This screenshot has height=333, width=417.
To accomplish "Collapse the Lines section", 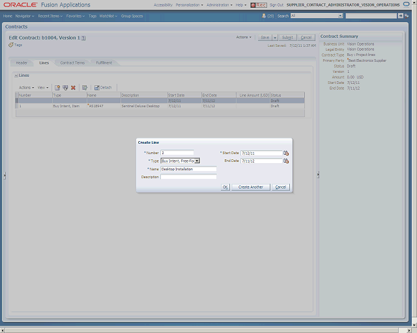I will pos(16,75).
